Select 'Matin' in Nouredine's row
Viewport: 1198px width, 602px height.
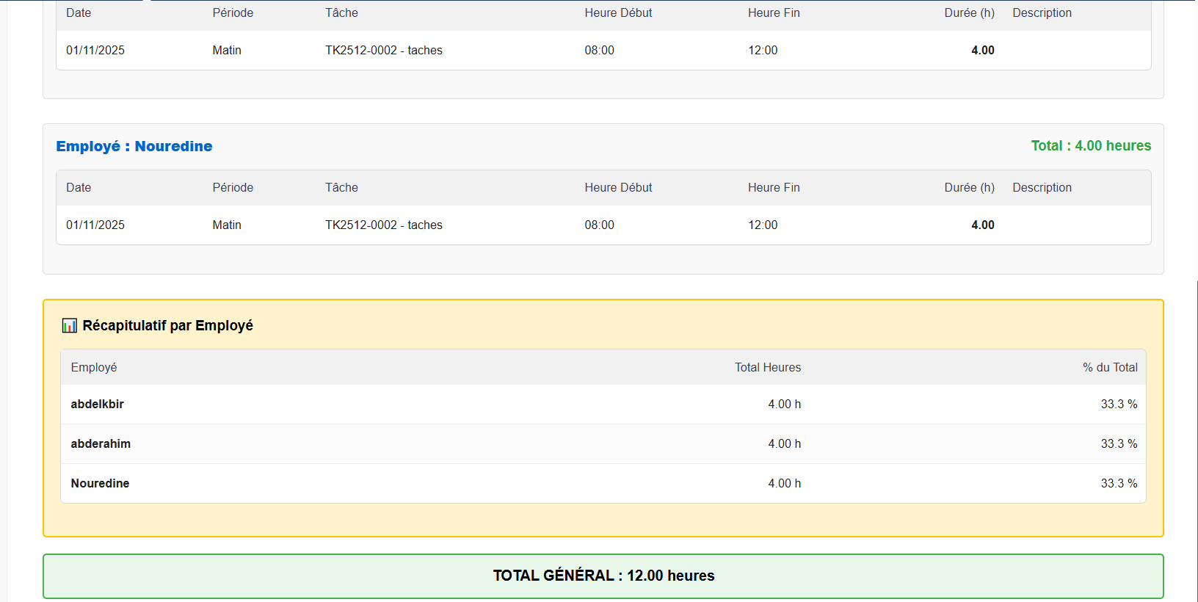pos(227,225)
